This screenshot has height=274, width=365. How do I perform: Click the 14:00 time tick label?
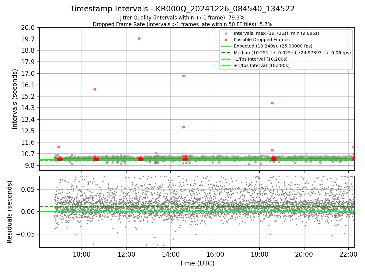pos(170,254)
